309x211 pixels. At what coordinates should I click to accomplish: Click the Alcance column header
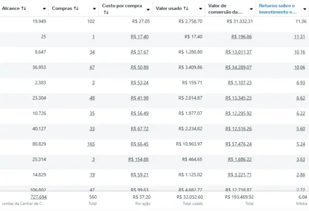click(11, 8)
